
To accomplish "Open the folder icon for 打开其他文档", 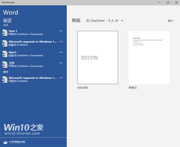I will (x=5, y=142).
